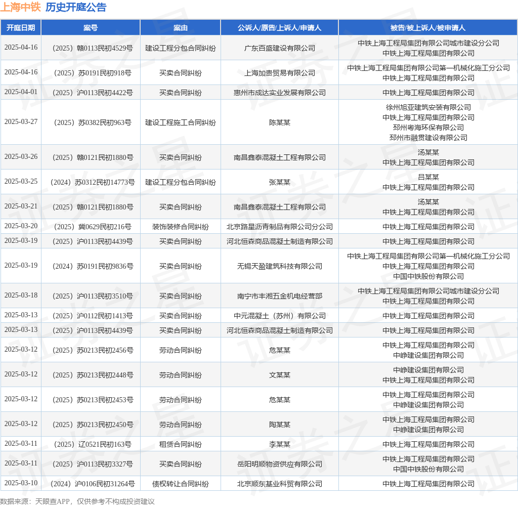This screenshot has width=518, height=506.
Task: Click plaintiff 上海加贵贸易有限公司
Action: click(279, 73)
